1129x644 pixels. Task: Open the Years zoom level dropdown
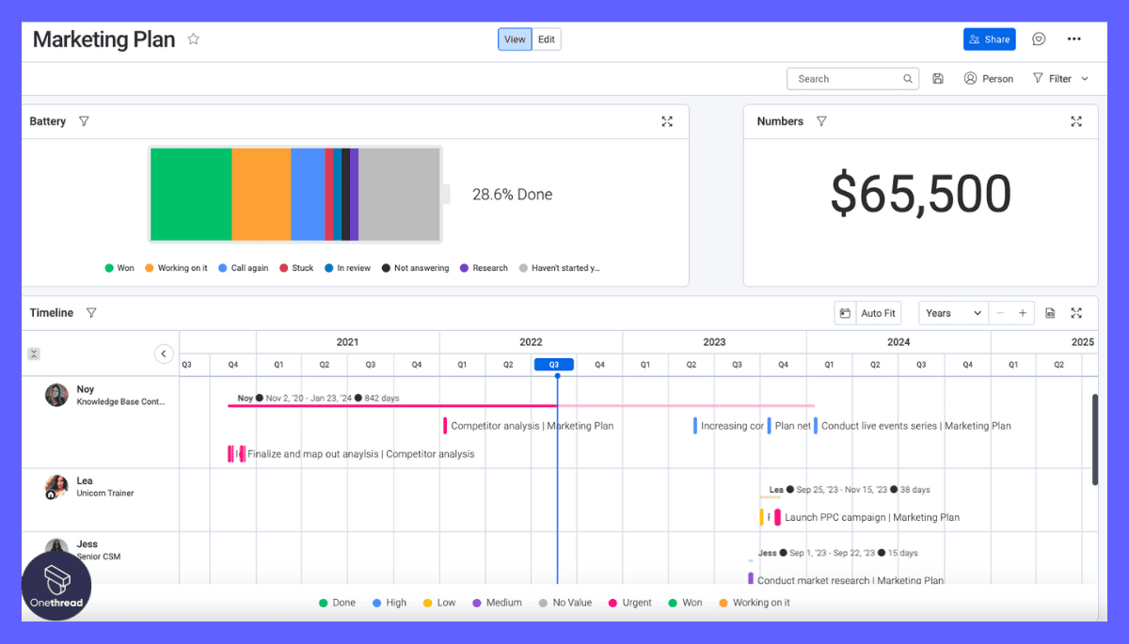coord(952,312)
